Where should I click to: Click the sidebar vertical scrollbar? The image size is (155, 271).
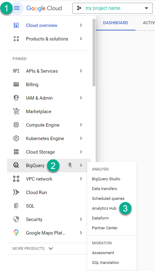[x=94, y=52]
